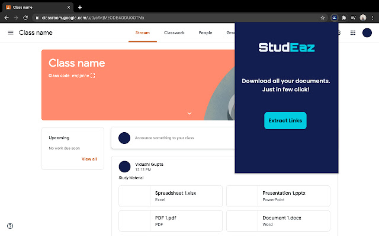The image size is (379, 236).
Task: Bookmark this page with the star icon
Action: [x=322, y=18]
